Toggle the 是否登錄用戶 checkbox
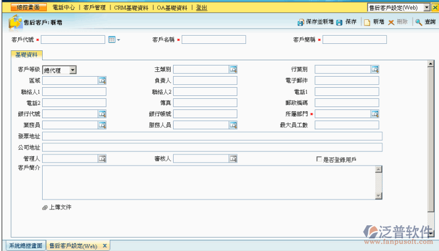The image size is (439, 251). [319, 159]
